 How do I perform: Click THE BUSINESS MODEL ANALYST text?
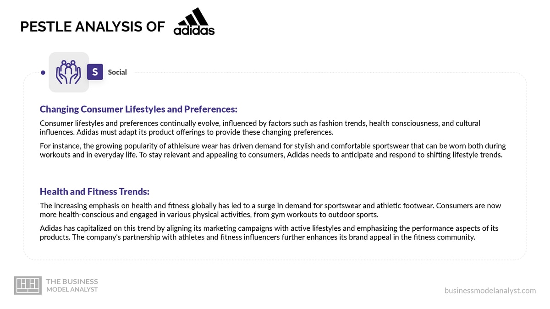[72, 285]
